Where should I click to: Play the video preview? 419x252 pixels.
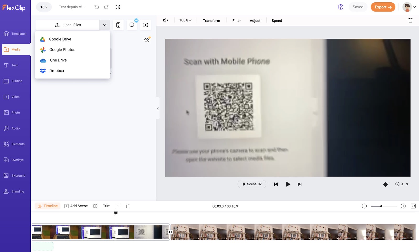(288, 184)
